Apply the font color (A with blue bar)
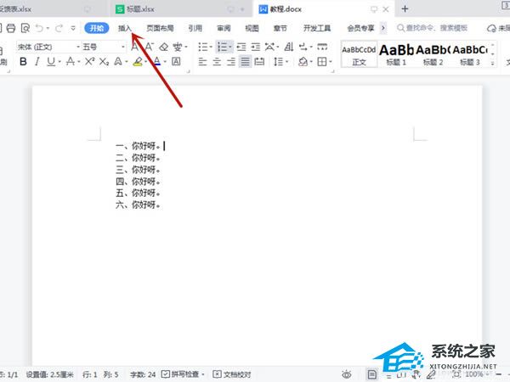Image resolution: width=510 pixels, height=382 pixels. (157, 61)
